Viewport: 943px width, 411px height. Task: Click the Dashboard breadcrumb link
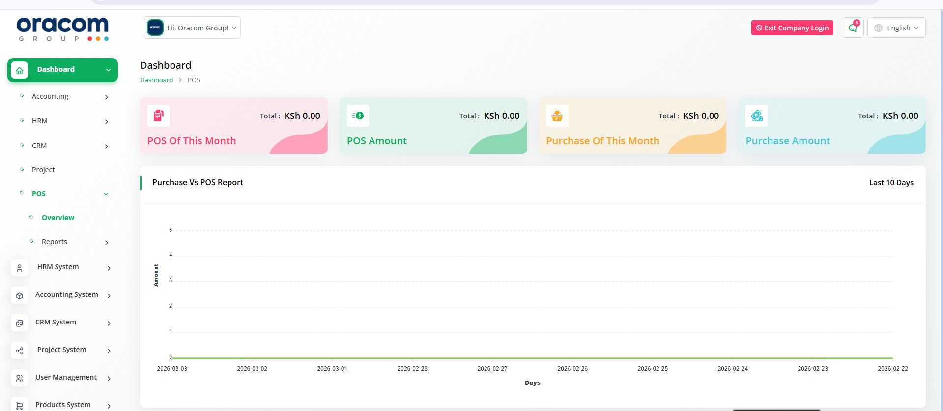point(156,80)
